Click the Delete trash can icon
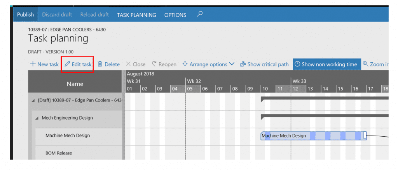Image resolution: width=398 pixels, height=170 pixels. [x=100, y=64]
